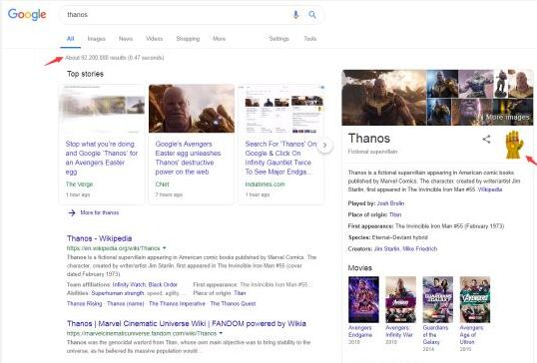Click the Superhuman strength link
Screen dimensions: 537x363
pos(118,293)
